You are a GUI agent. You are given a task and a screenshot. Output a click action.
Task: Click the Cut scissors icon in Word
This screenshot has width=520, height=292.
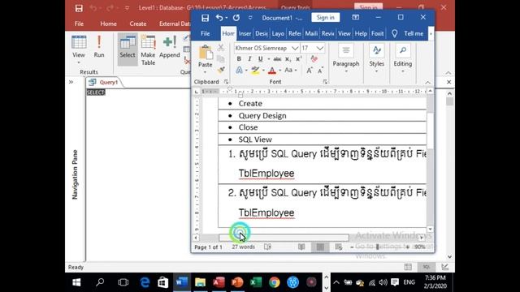[x=221, y=48]
